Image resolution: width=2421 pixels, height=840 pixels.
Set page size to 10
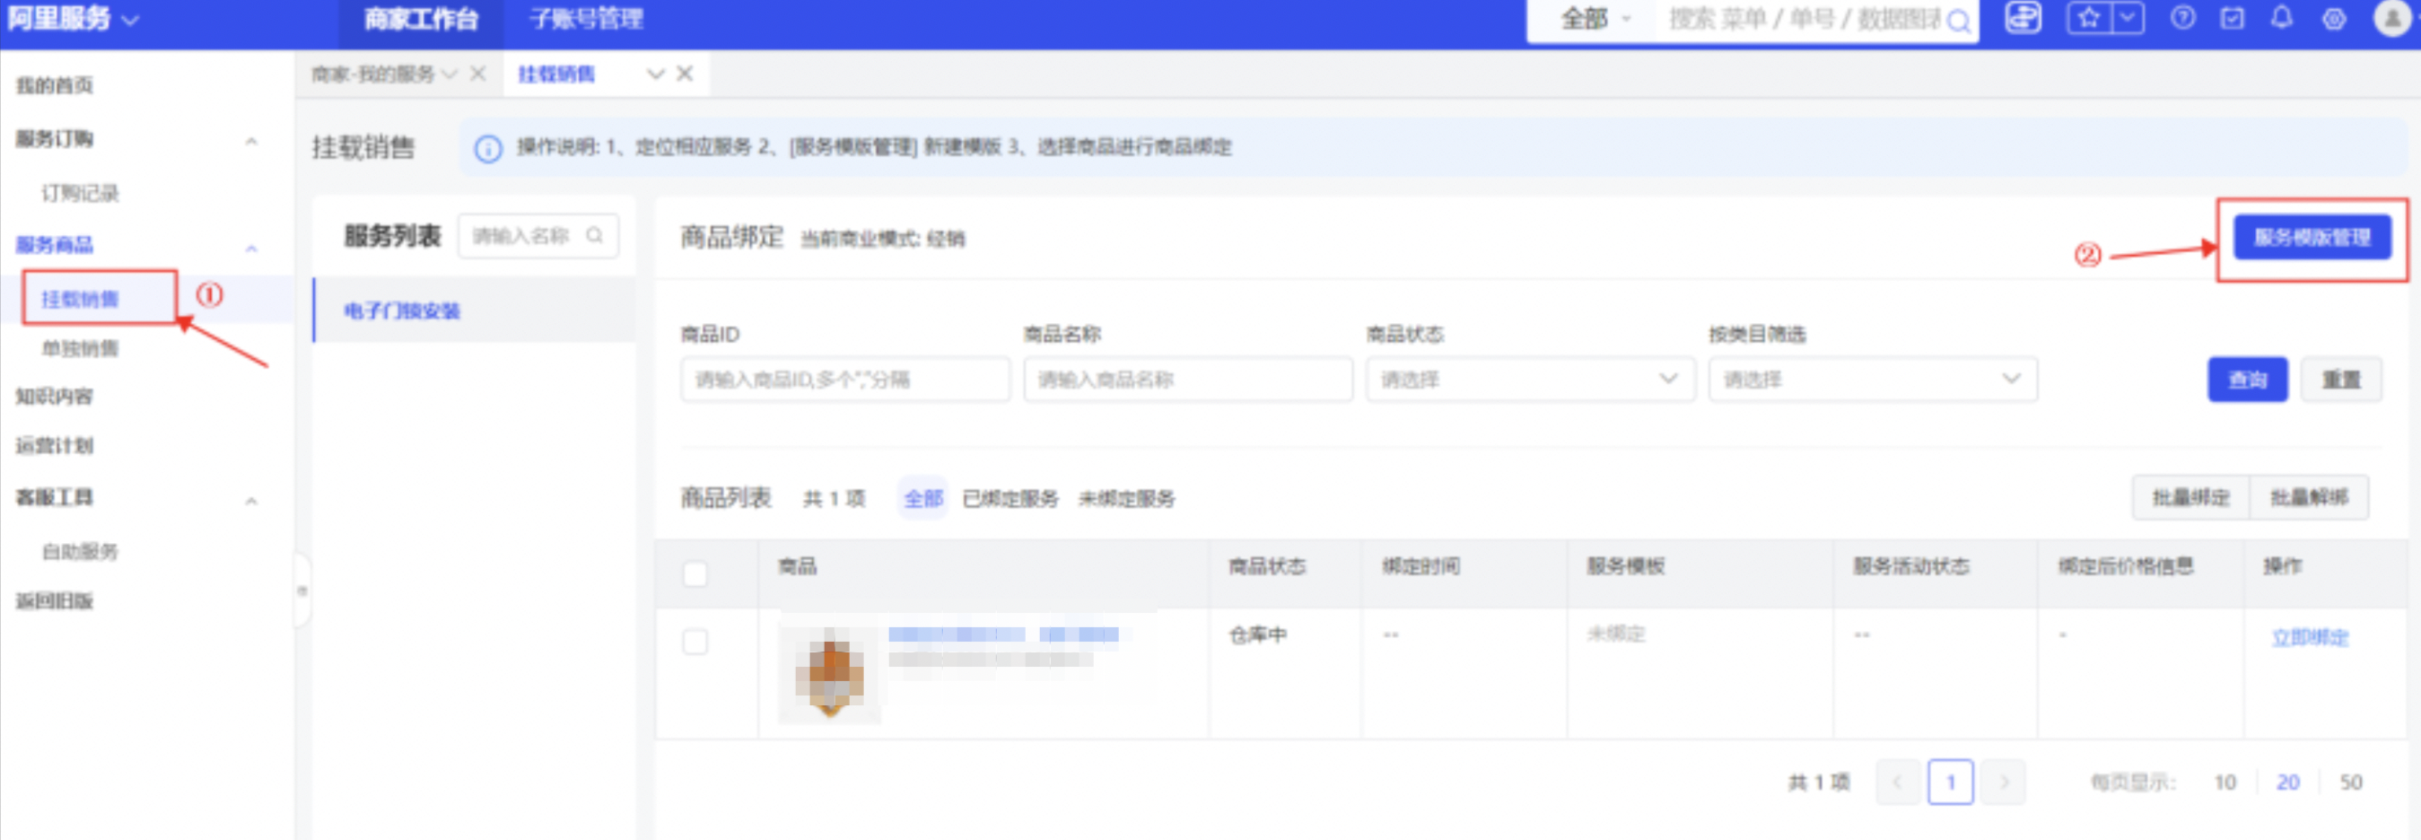tap(2224, 783)
